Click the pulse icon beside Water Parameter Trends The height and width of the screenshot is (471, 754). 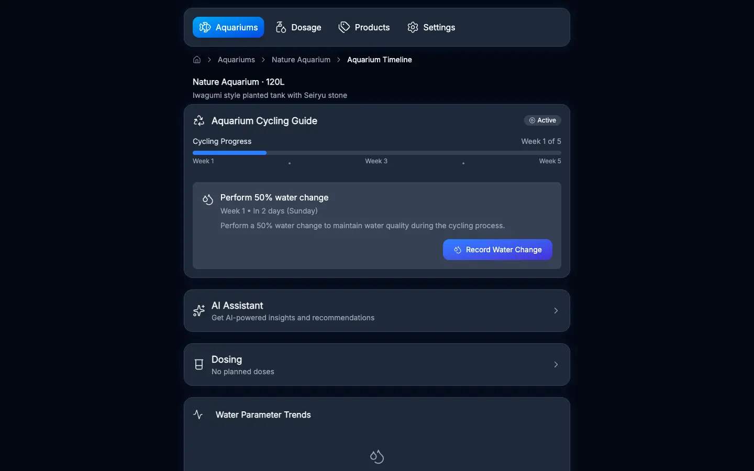(x=198, y=414)
